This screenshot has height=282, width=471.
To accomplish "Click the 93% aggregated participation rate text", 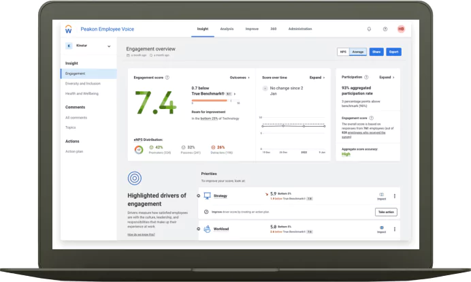I will click(x=357, y=91).
